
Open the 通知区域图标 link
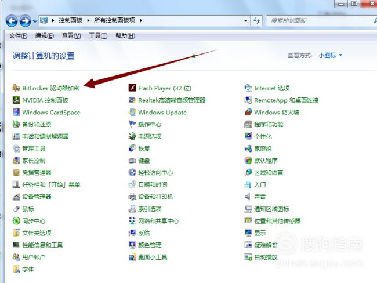coord(271,209)
